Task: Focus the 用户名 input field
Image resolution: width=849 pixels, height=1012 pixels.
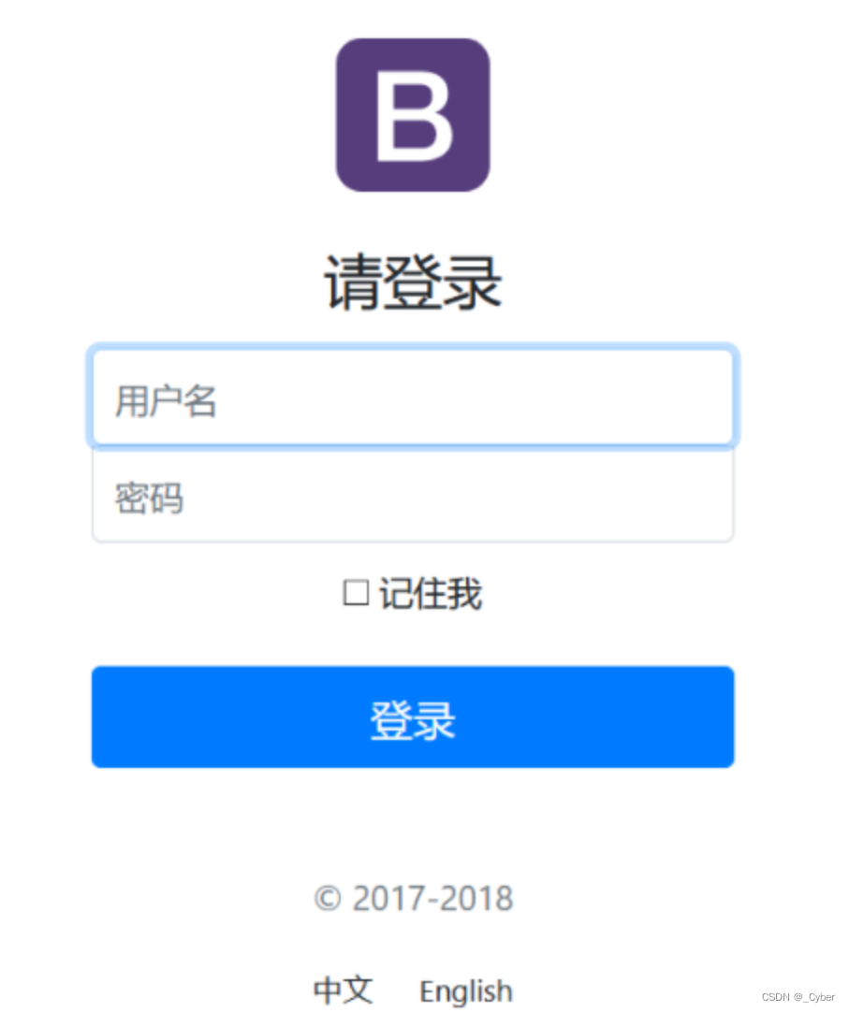Action: tap(413, 397)
